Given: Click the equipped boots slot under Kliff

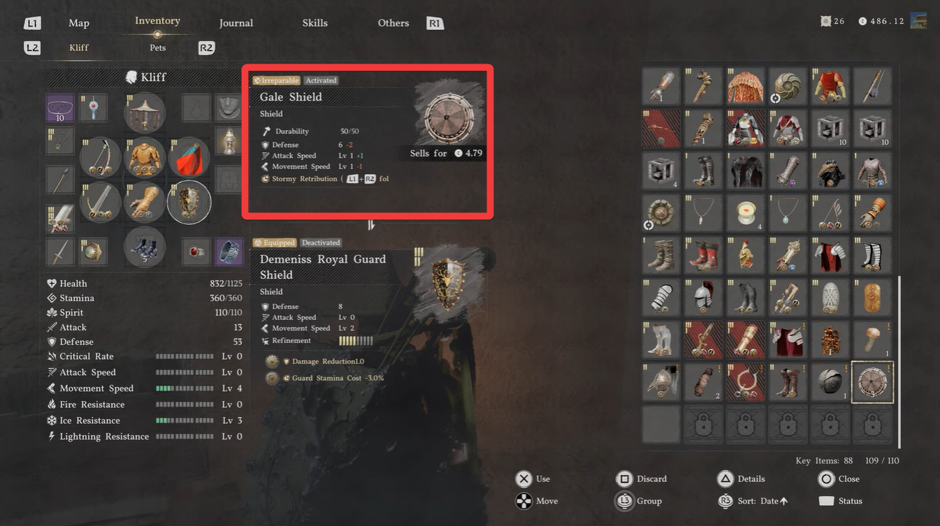Looking at the screenshot, I should (x=145, y=247).
